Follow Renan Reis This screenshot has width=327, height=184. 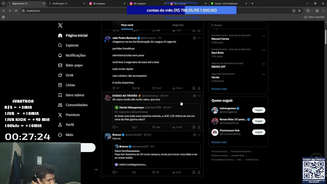pos(259,121)
